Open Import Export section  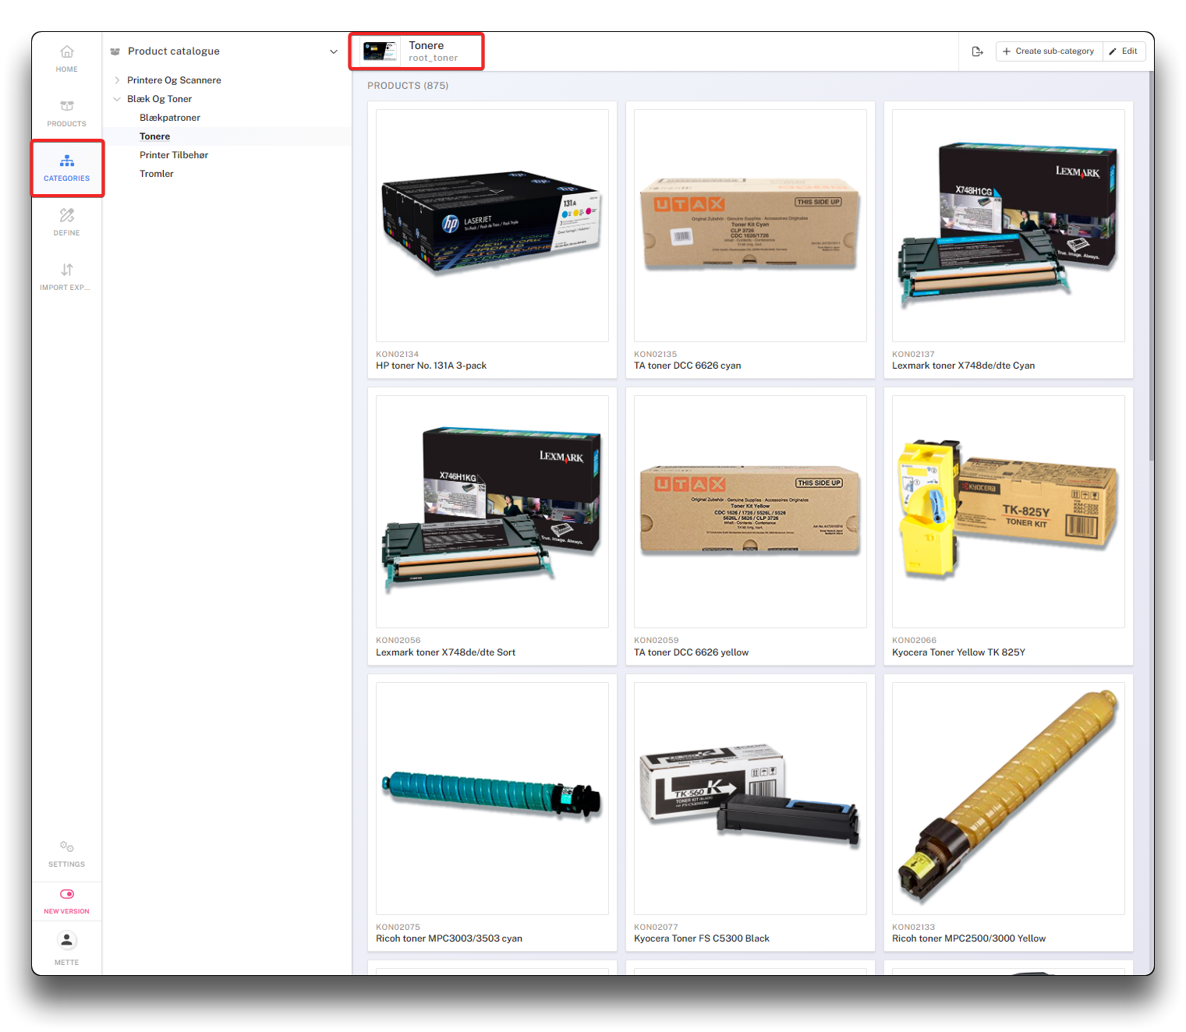[x=66, y=277]
